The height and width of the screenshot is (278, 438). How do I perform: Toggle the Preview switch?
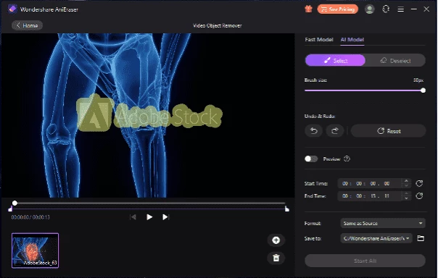coord(311,159)
